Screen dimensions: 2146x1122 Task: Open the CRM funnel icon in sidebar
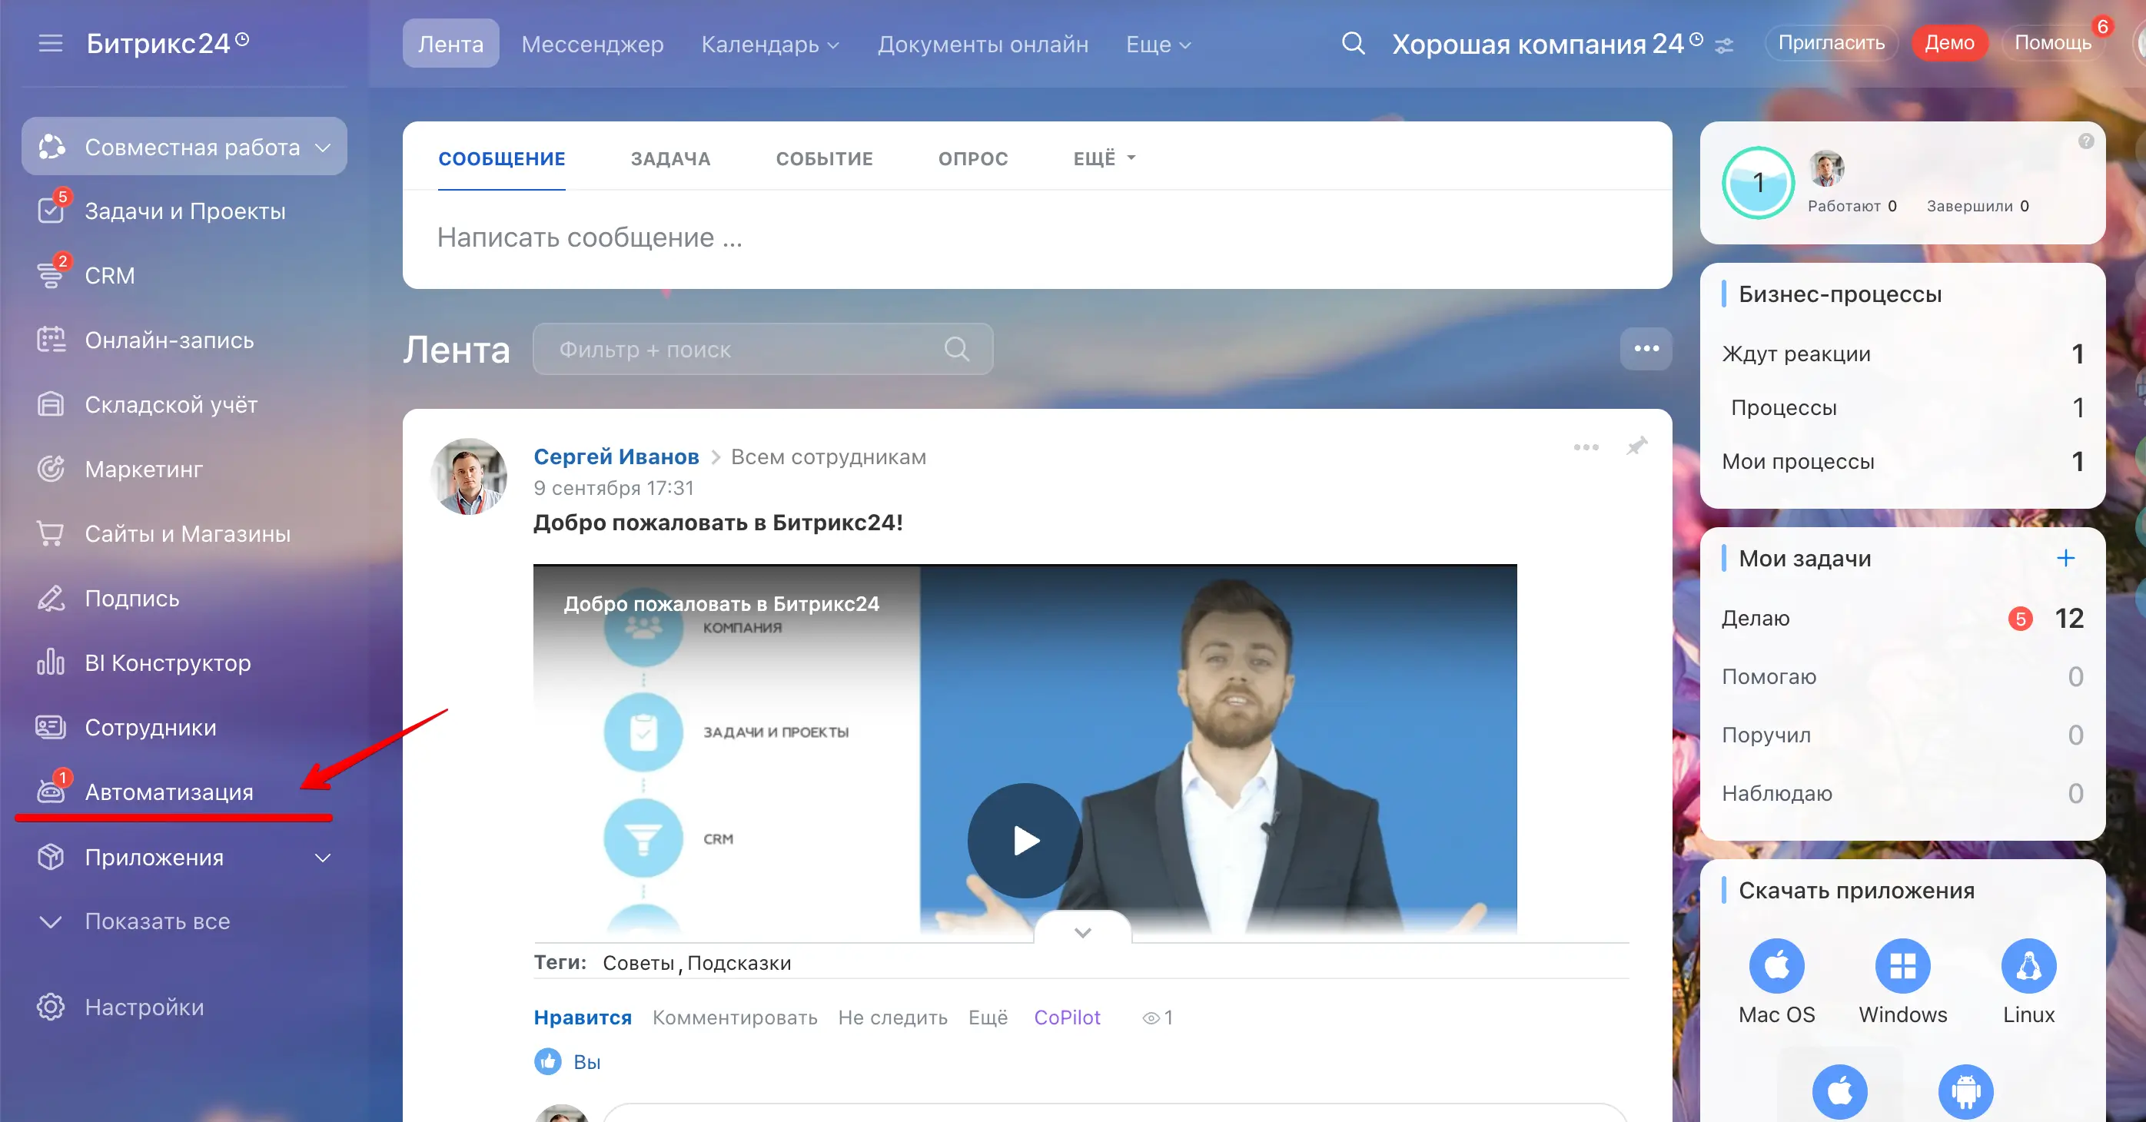(x=50, y=275)
